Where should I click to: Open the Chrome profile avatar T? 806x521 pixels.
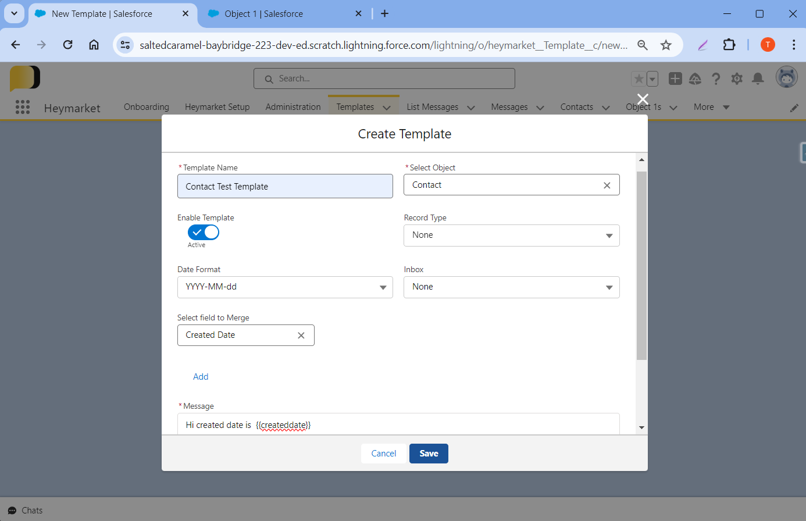[x=768, y=45]
